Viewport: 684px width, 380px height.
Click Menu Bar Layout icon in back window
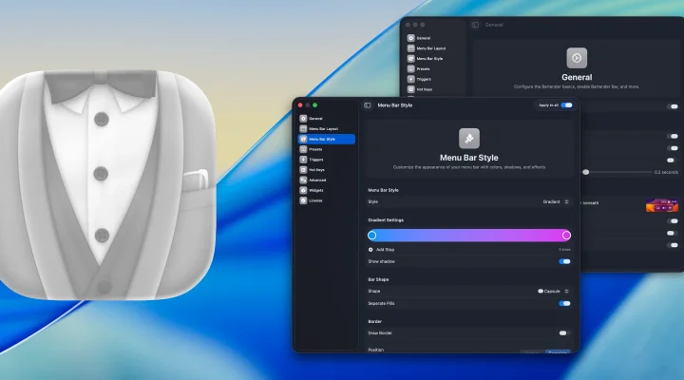411,48
